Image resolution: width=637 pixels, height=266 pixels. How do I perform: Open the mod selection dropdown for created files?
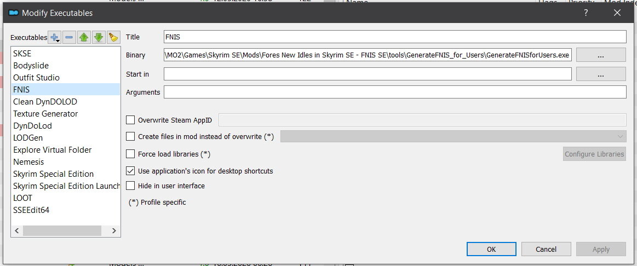(x=454, y=136)
